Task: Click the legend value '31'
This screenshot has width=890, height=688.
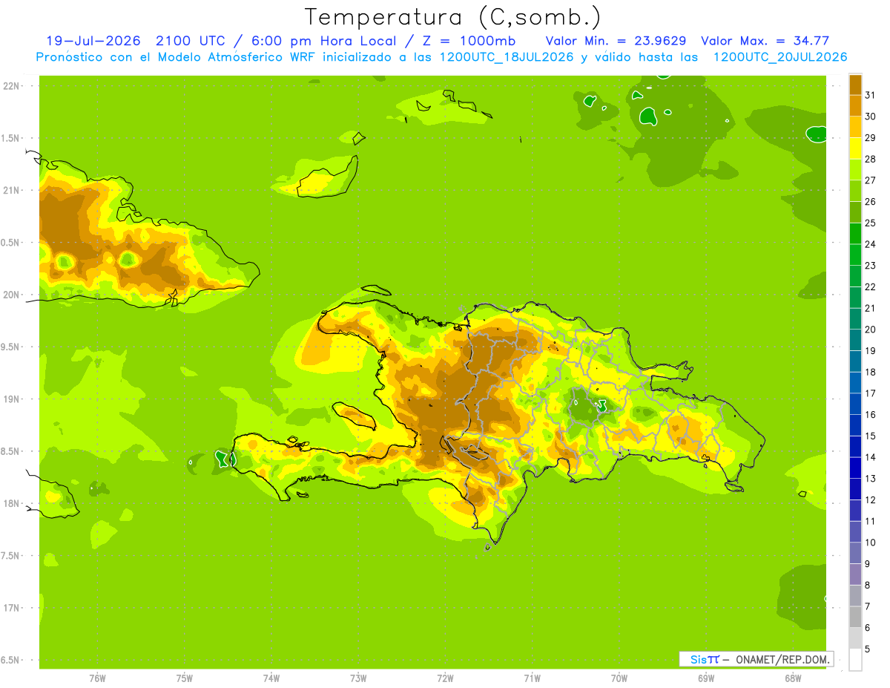Action: 871,95
